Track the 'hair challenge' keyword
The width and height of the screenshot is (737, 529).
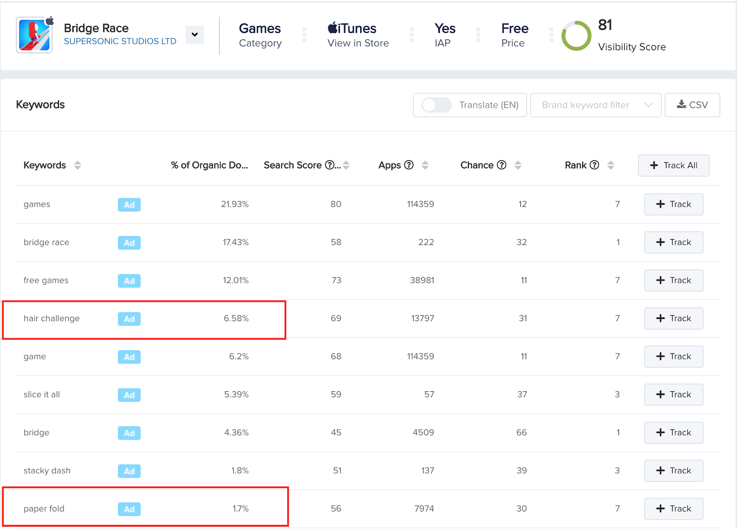click(673, 318)
